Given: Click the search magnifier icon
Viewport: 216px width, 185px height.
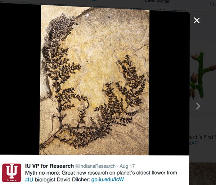Looking at the screenshot, I should tap(212, 4).
